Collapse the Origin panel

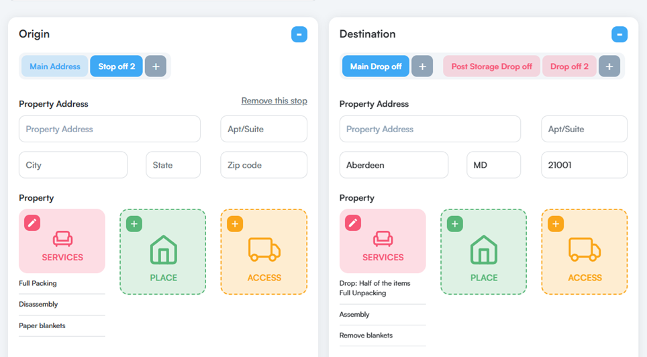pyautogui.click(x=299, y=34)
